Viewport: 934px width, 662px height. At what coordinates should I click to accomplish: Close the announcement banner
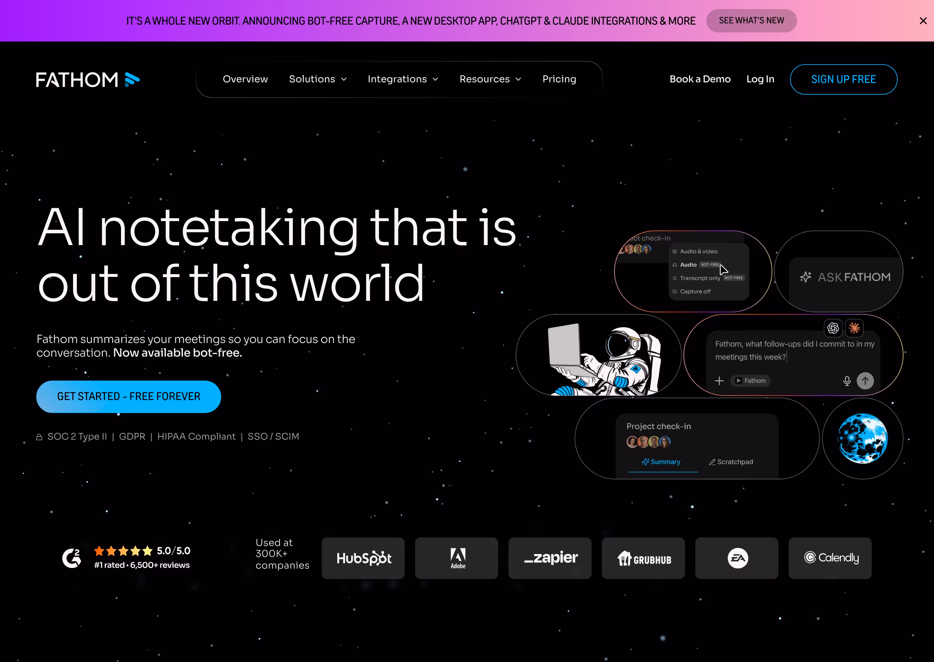coord(923,21)
